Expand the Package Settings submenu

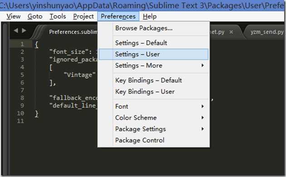click(x=153, y=129)
